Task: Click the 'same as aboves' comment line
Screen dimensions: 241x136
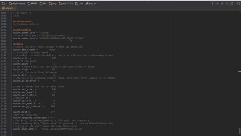Action: point(38,87)
